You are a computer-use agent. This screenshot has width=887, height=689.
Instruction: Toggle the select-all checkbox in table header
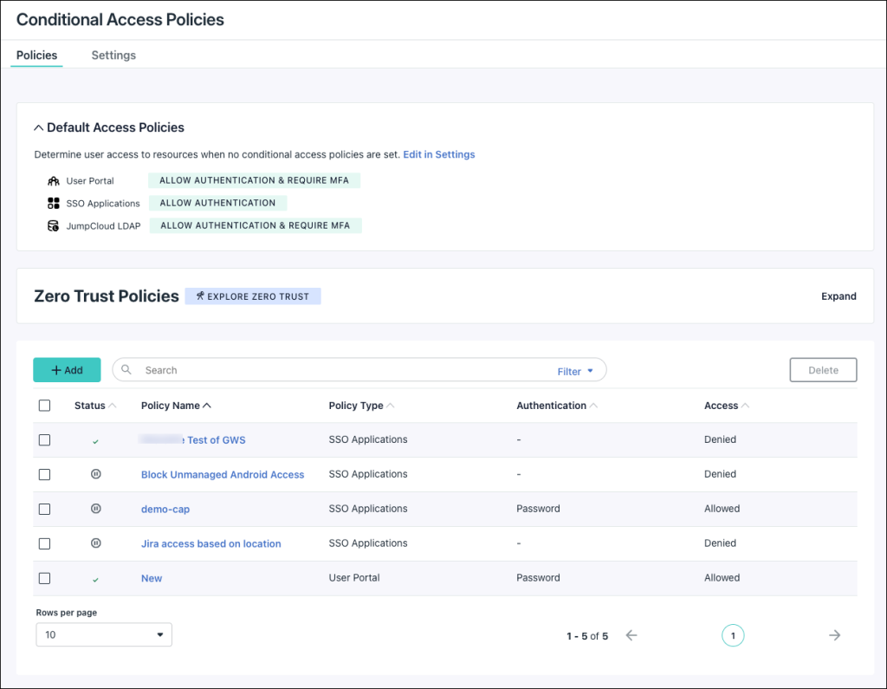tap(45, 406)
